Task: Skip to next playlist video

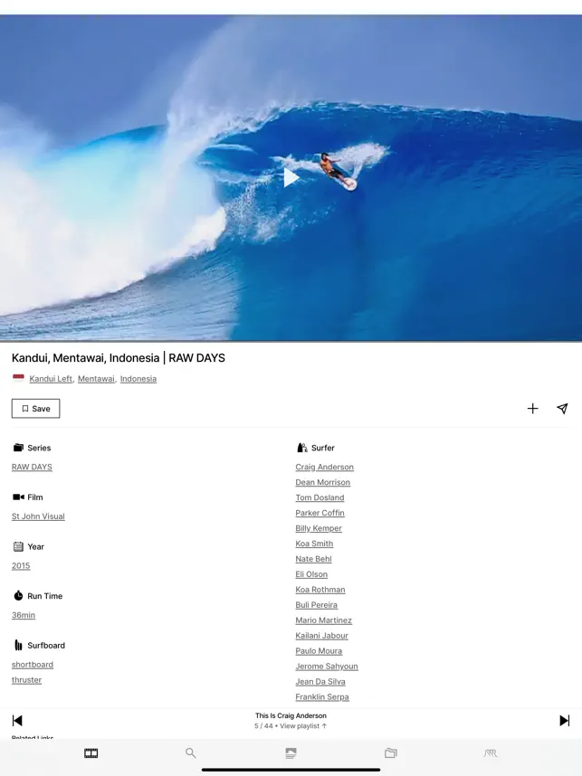Action: 564,721
